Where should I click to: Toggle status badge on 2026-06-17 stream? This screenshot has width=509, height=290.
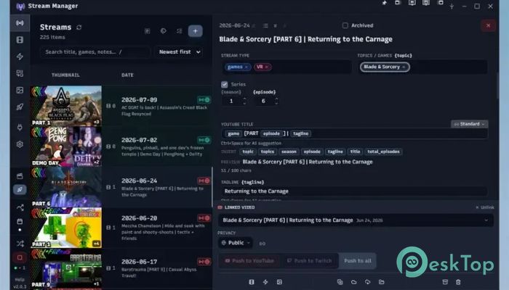(x=204, y=262)
